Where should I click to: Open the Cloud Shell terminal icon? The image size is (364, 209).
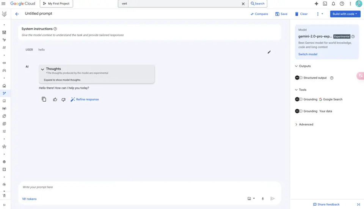click(325, 4)
